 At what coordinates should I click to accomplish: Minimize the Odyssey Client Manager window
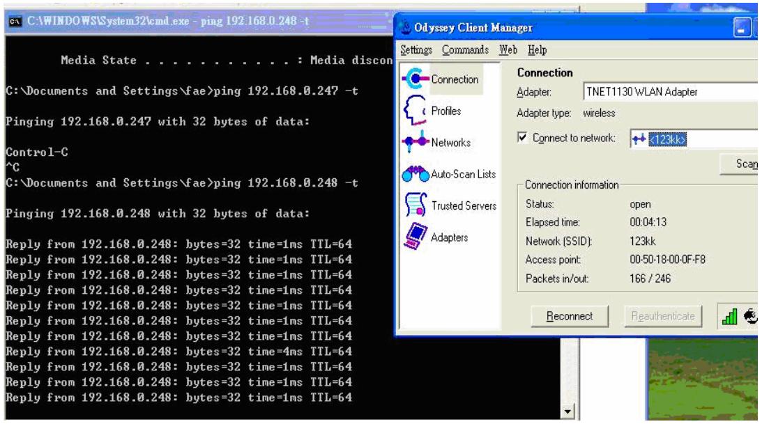pyautogui.click(x=742, y=28)
